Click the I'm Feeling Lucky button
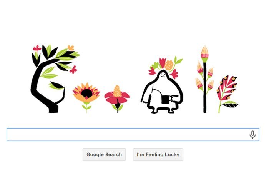 (x=158, y=154)
